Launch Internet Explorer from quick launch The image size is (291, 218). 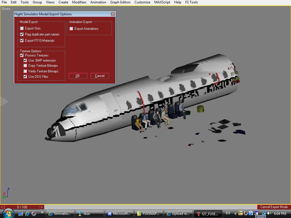[28, 214]
